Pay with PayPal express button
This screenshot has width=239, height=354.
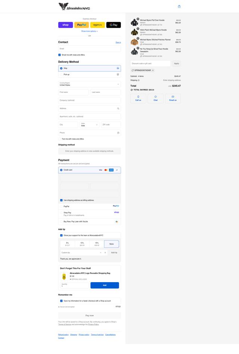pos(81,25)
